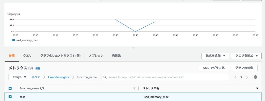Click the used_memory_max legend label
The image size is (265, 101).
pyautogui.click(x=27, y=40)
